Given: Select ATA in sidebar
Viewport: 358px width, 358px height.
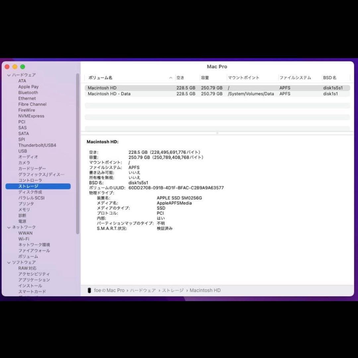Looking at the screenshot, I should pyautogui.click(x=22, y=81).
